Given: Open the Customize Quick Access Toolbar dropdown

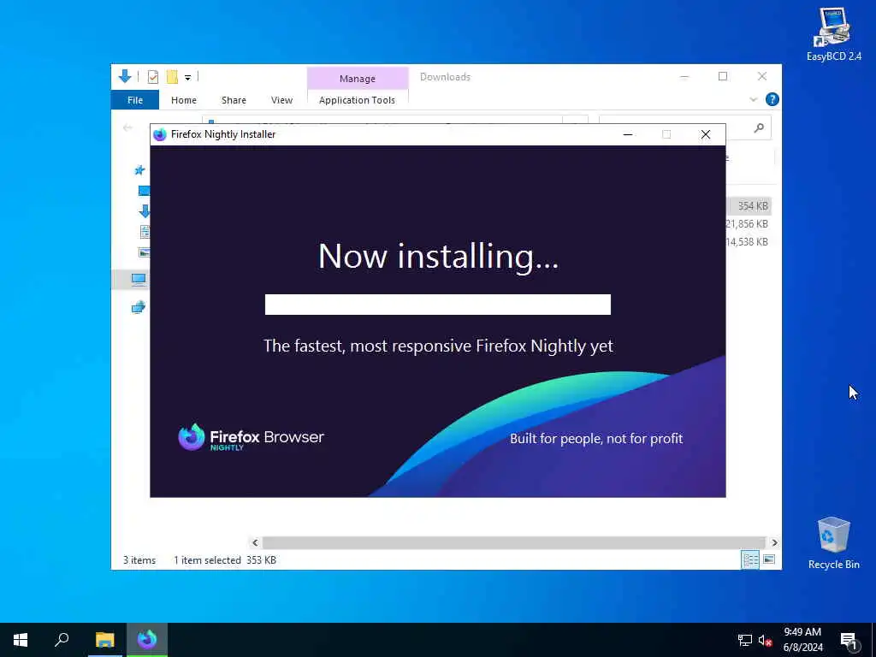Looking at the screenshot, I should [187, 78].
